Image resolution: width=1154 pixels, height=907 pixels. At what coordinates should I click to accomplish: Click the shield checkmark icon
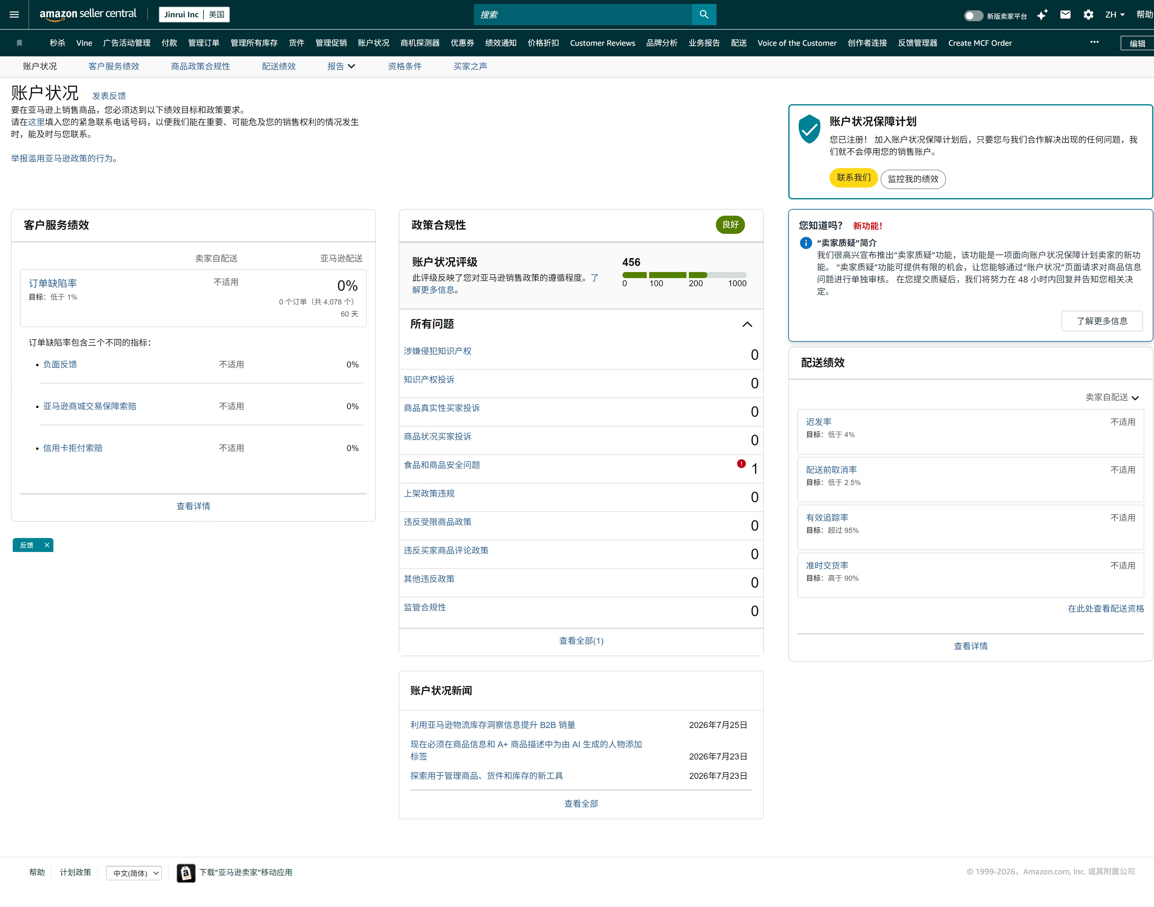pyautogui.click(x=810, y=129)
